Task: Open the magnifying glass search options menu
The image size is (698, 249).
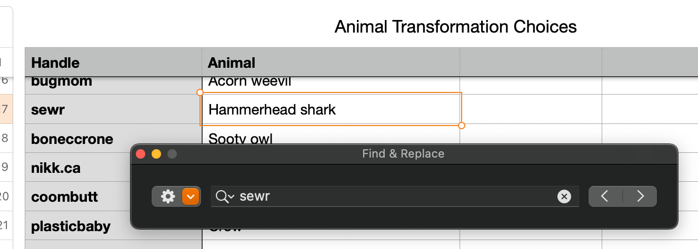Action: pyautogui.click(x=225, y=196)
